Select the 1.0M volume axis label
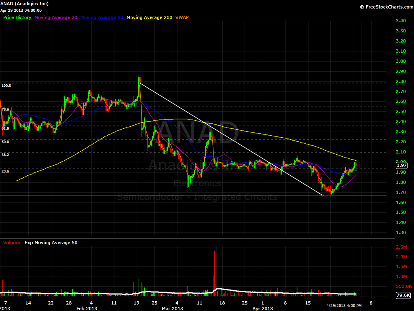 point(401,277)
